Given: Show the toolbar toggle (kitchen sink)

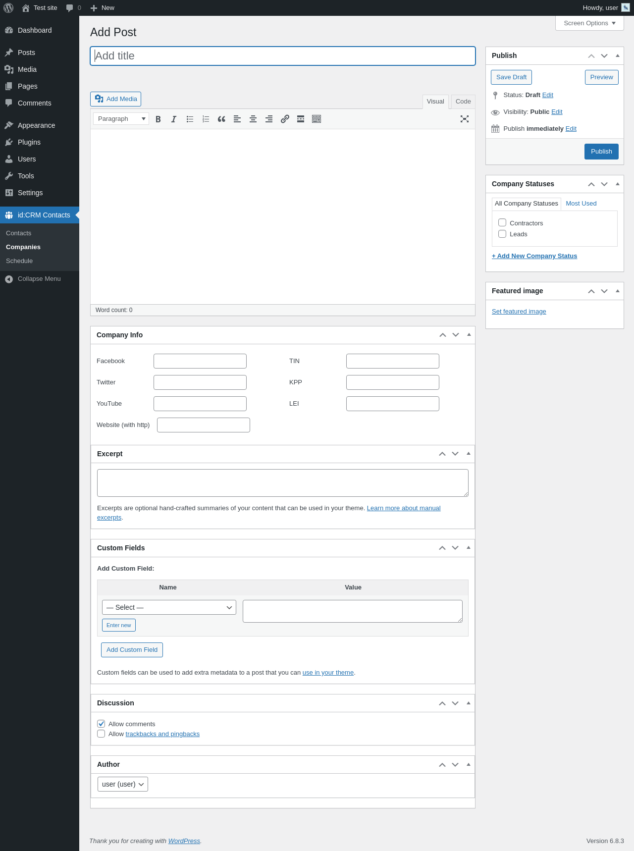Looking at the screenshot, I should (317, 119).
